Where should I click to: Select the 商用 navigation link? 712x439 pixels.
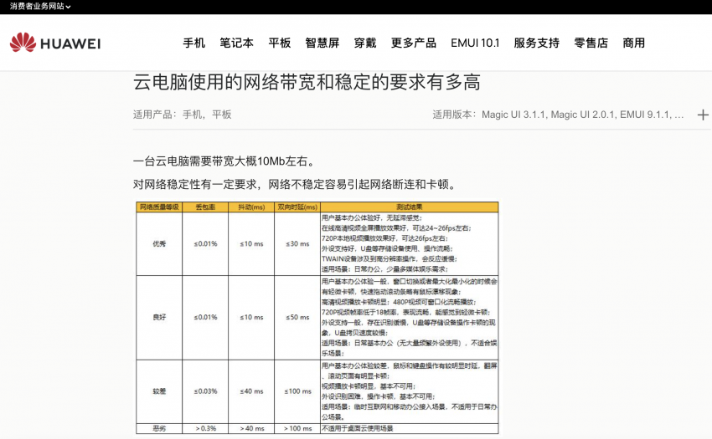click(x=634, y=43)
